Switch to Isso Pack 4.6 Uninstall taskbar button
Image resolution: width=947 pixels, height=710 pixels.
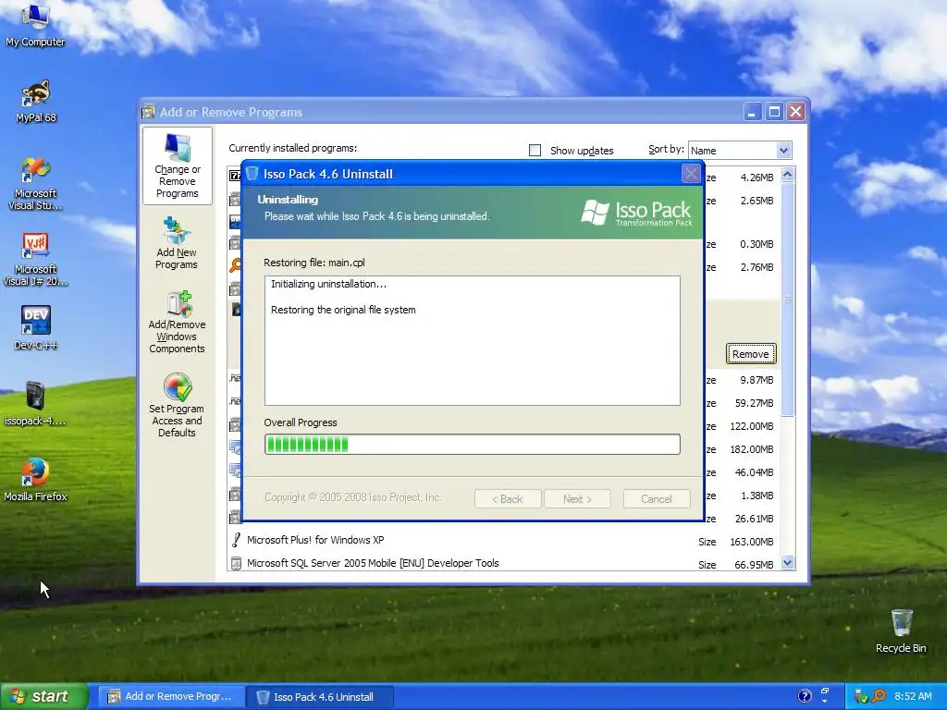point(320,697)
